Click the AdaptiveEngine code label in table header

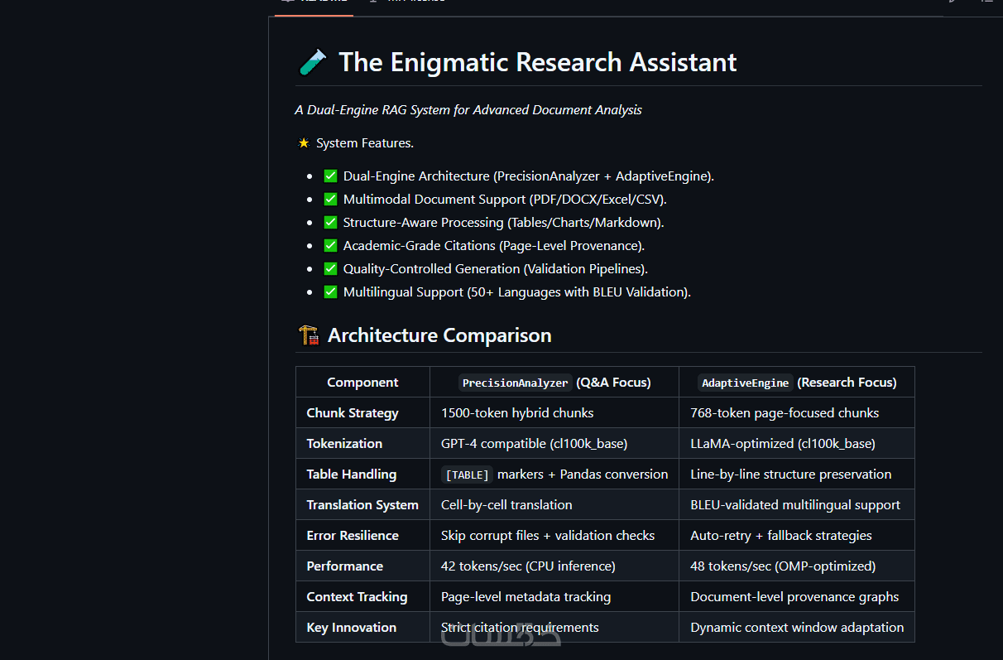coord(746,383)
